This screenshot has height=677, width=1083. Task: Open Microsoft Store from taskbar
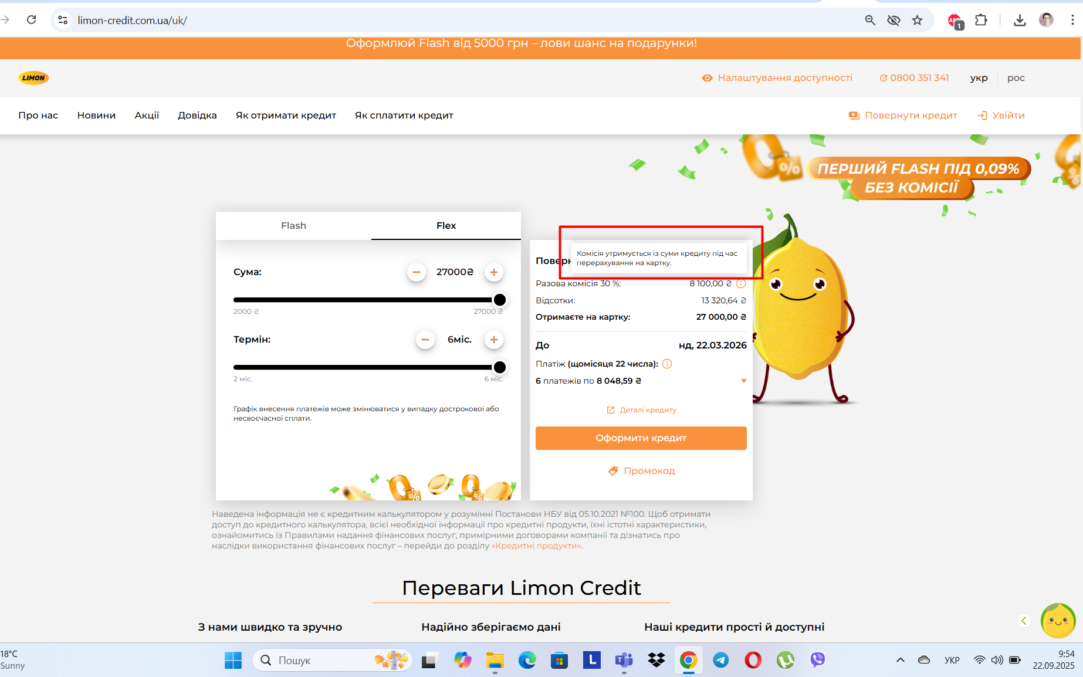point(560,661)
